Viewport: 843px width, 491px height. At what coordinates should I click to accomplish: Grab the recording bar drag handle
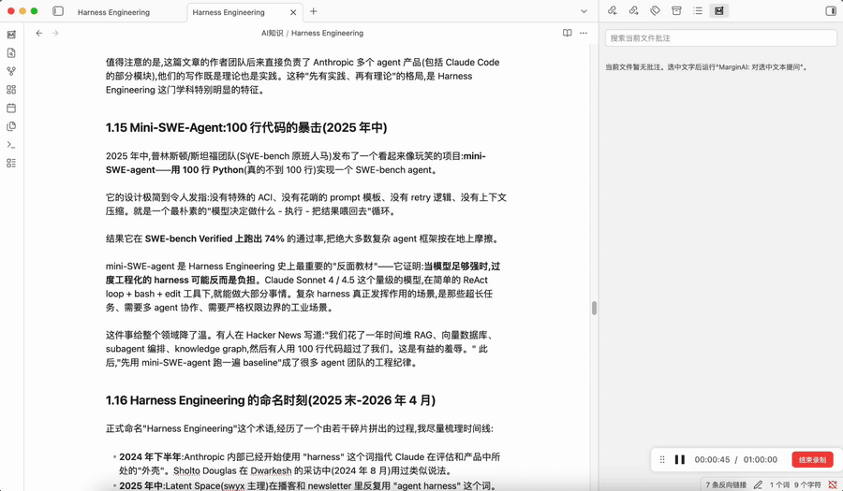662,459
